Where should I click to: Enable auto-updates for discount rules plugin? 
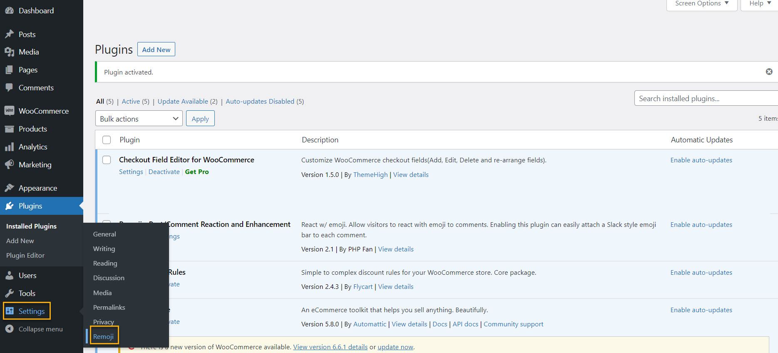pyautogui.click(x=701, y=273)
